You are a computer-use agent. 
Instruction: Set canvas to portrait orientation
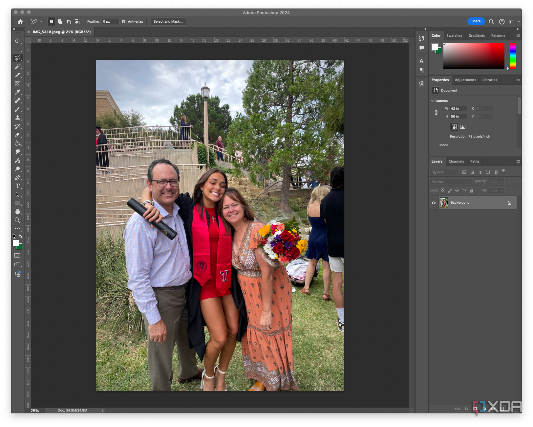click(x=454, y=127)
